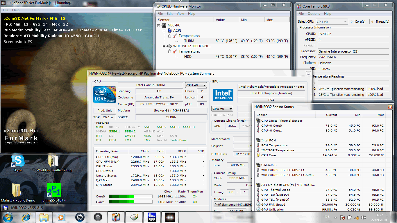Click the Intel Graphics logo badge

(223, 95)
